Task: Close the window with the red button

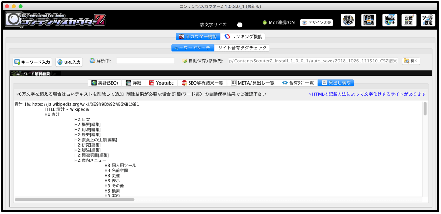Action: (x=7, y=6)
